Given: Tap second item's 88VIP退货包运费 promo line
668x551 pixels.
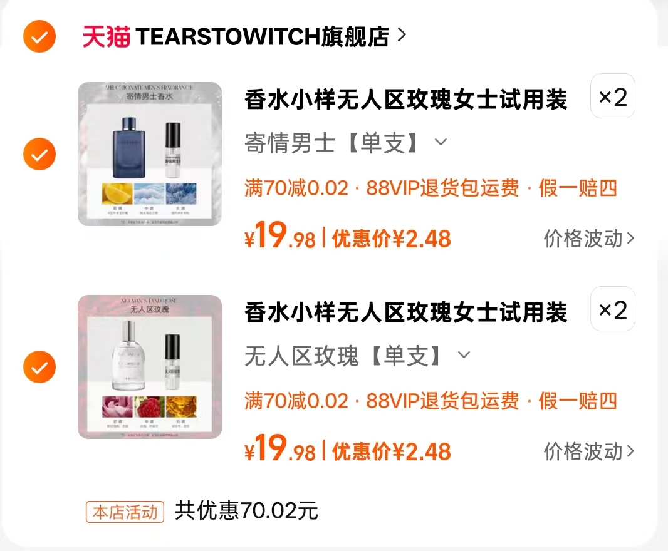Looking at the screenshot, I should (442, 401).
